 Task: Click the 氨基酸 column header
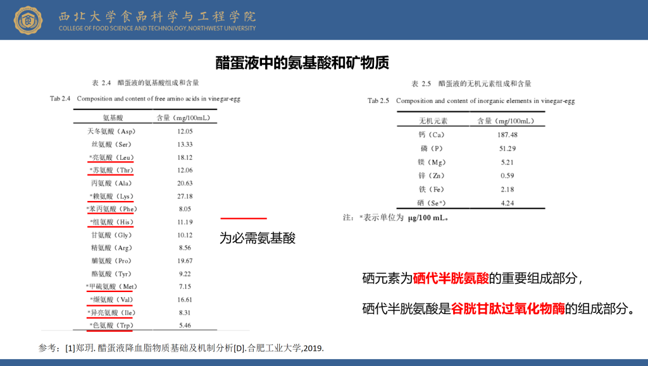click(x=113, y=118)
